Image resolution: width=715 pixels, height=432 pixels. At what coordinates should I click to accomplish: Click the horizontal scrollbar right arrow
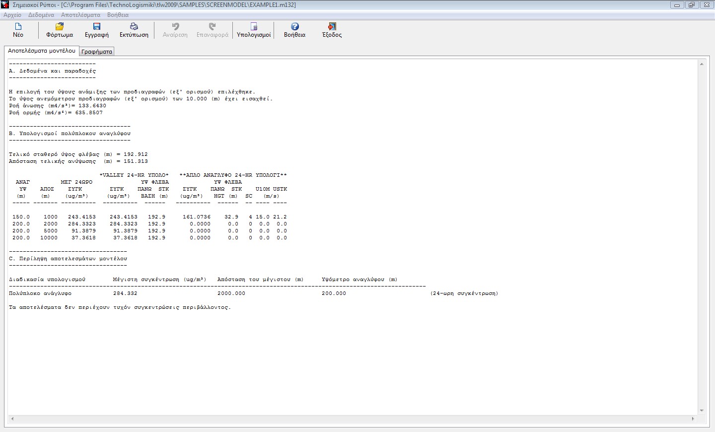pyautogui.click(x=693, y=419)
